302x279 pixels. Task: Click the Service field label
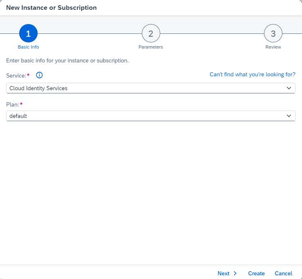[x=16, y=75]
